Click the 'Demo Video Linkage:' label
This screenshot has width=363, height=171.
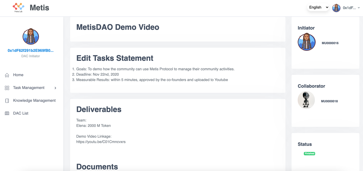[94, 136]
